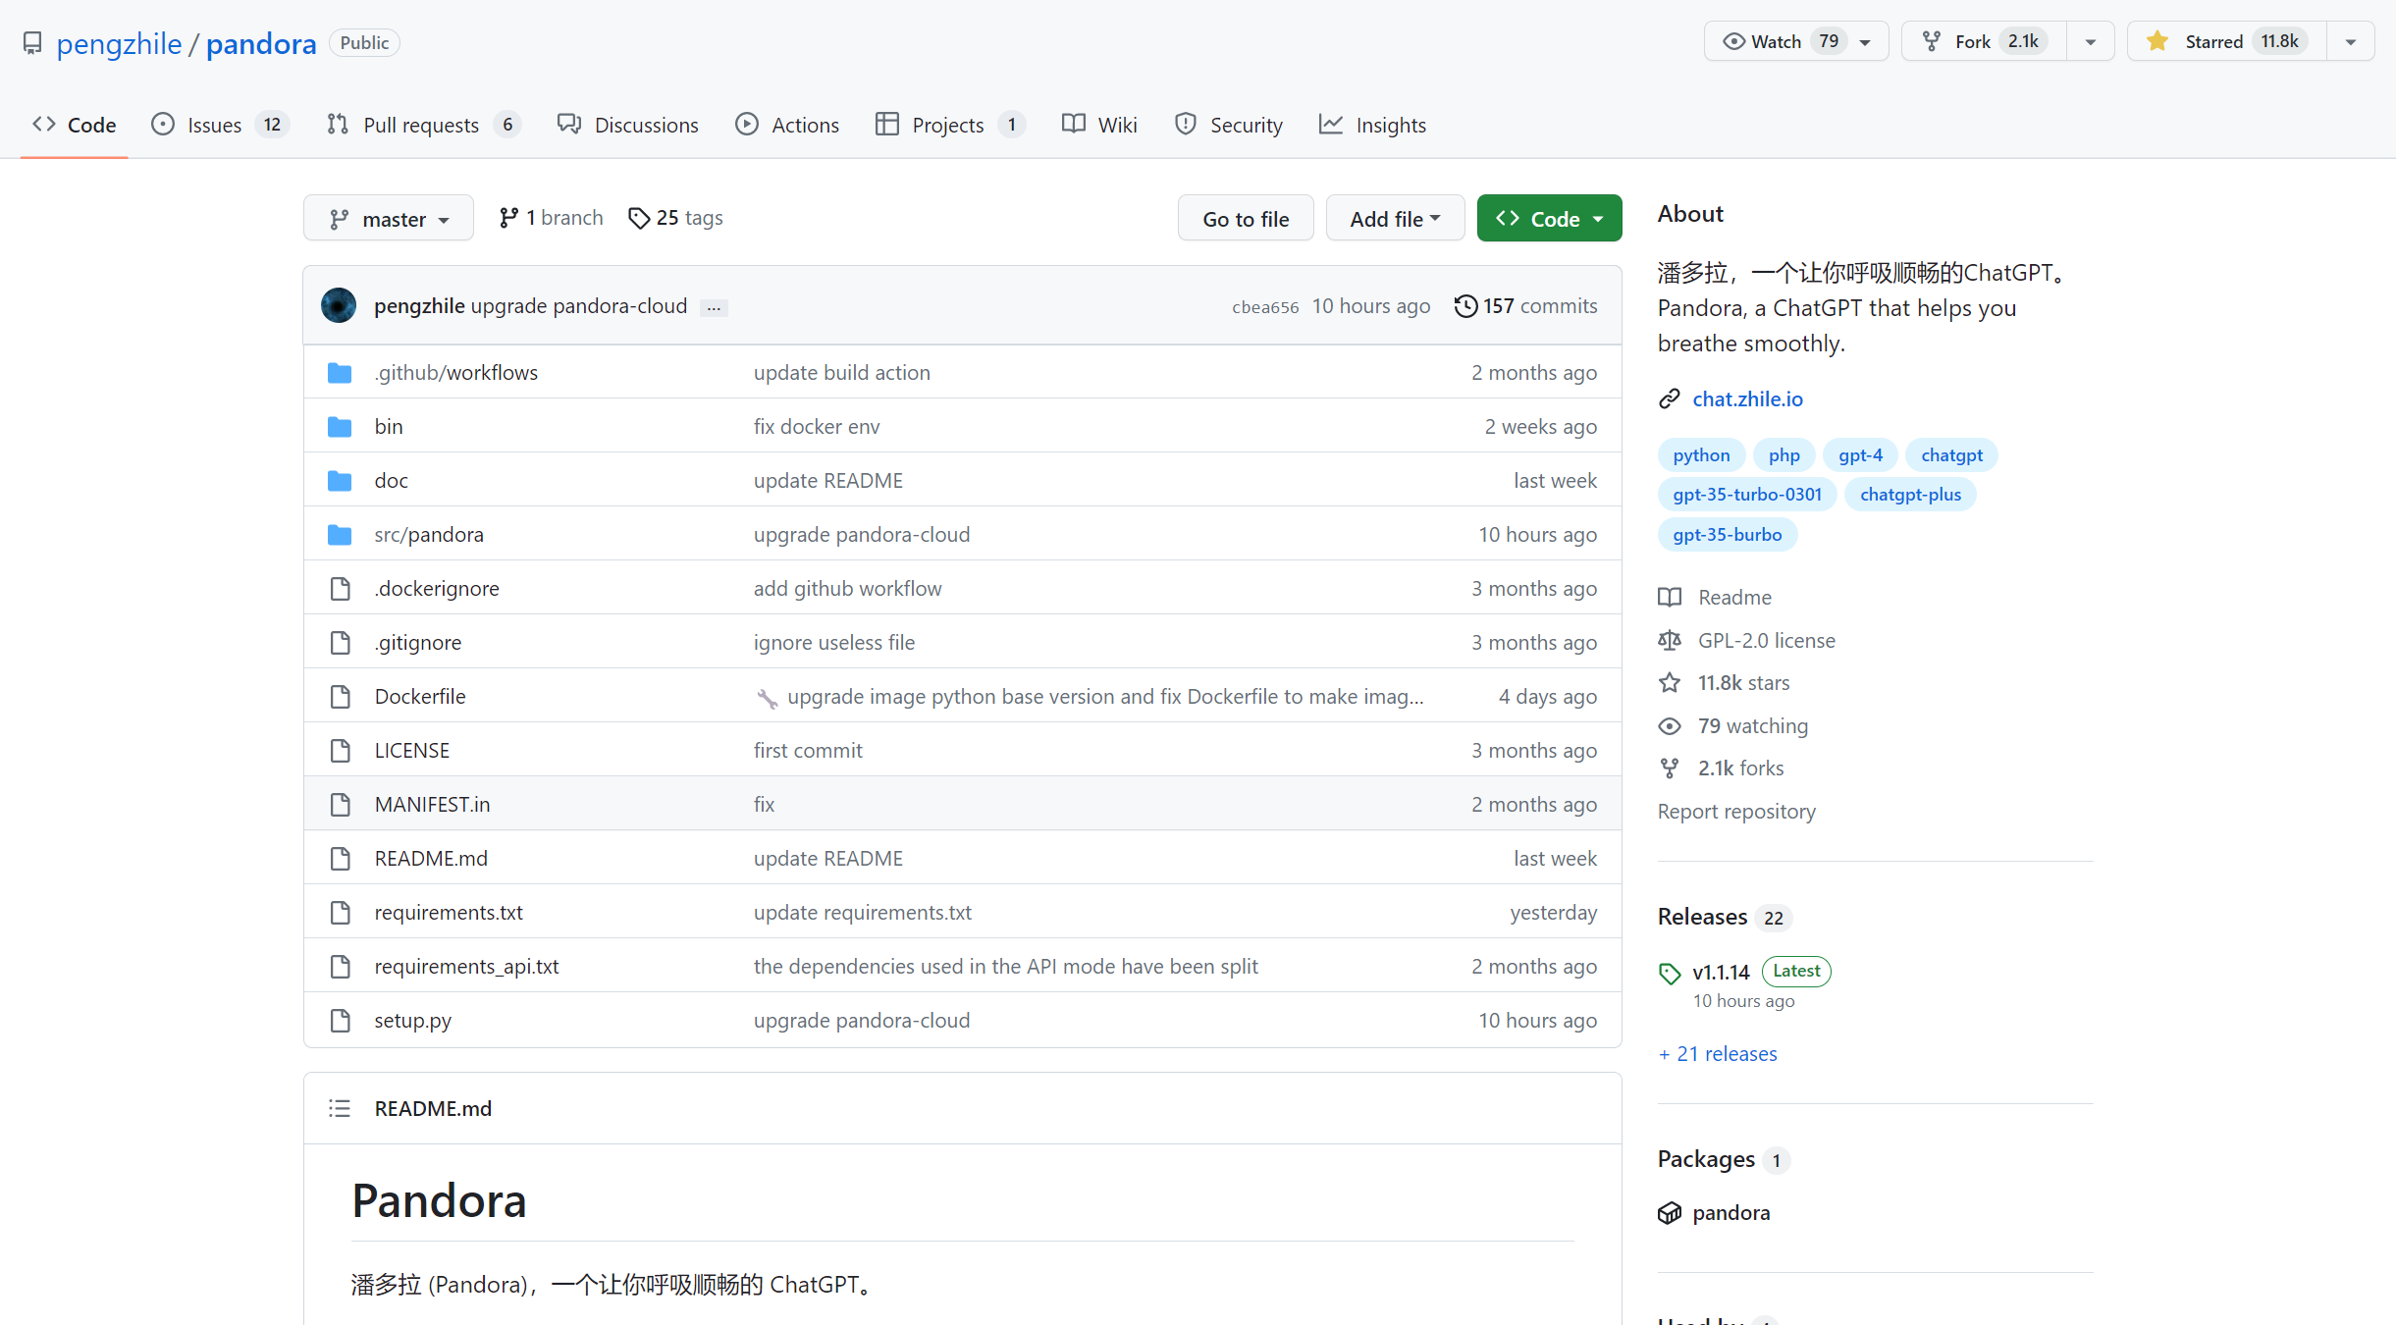Open the Issues tab
This screenshot has height=1325, width=2396.
pyautogui.click(x=220, y=125)
